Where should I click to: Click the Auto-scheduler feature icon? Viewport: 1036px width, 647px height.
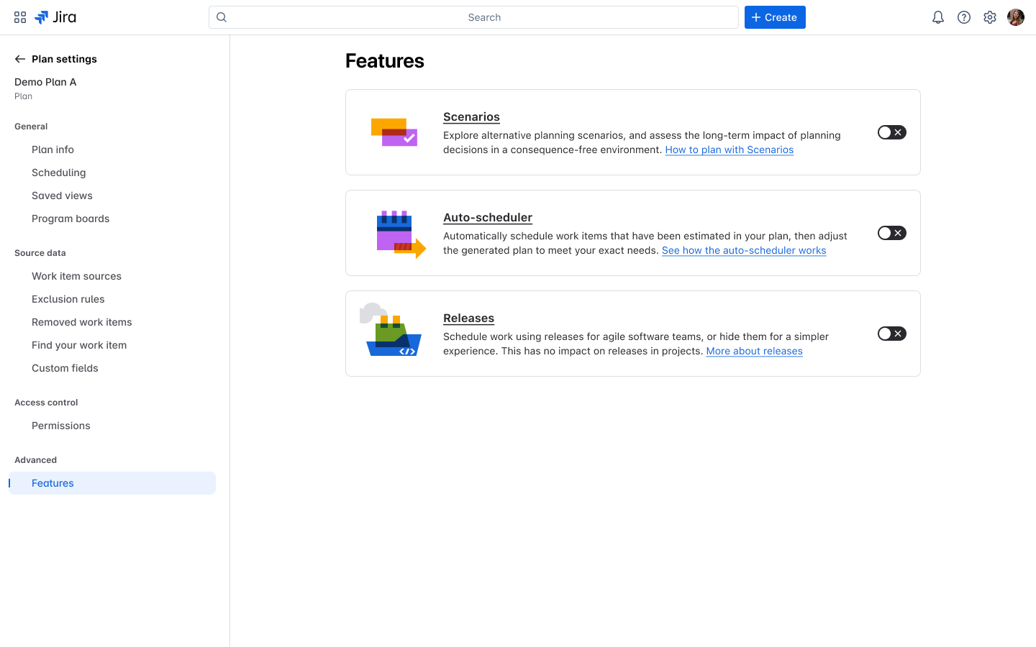click(396, 232)
